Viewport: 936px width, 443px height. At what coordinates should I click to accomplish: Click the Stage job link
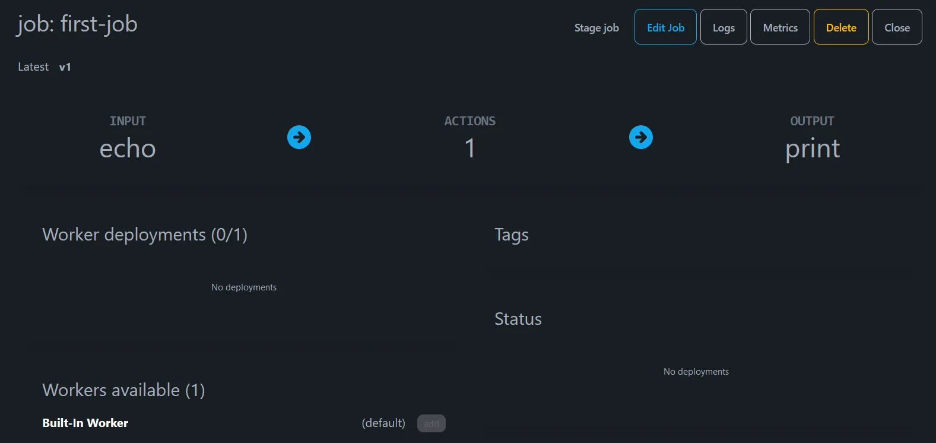[596, 28]
